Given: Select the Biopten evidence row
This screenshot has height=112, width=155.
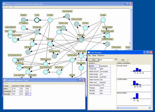Looking at the screenshot, I should (x=100, y=66).
